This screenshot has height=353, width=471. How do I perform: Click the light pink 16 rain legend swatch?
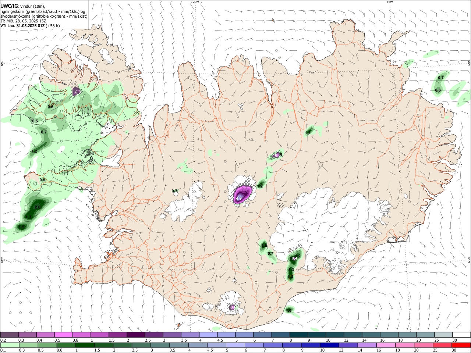[x=386, y=345]
